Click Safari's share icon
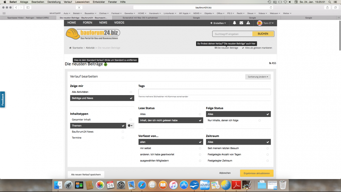This screenshot has width=341, height=192. point(327,8)
